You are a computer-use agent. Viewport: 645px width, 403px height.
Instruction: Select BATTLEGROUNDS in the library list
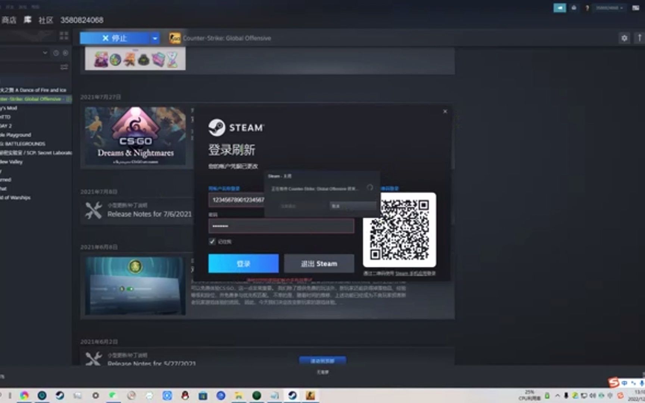tap(23, 144)
